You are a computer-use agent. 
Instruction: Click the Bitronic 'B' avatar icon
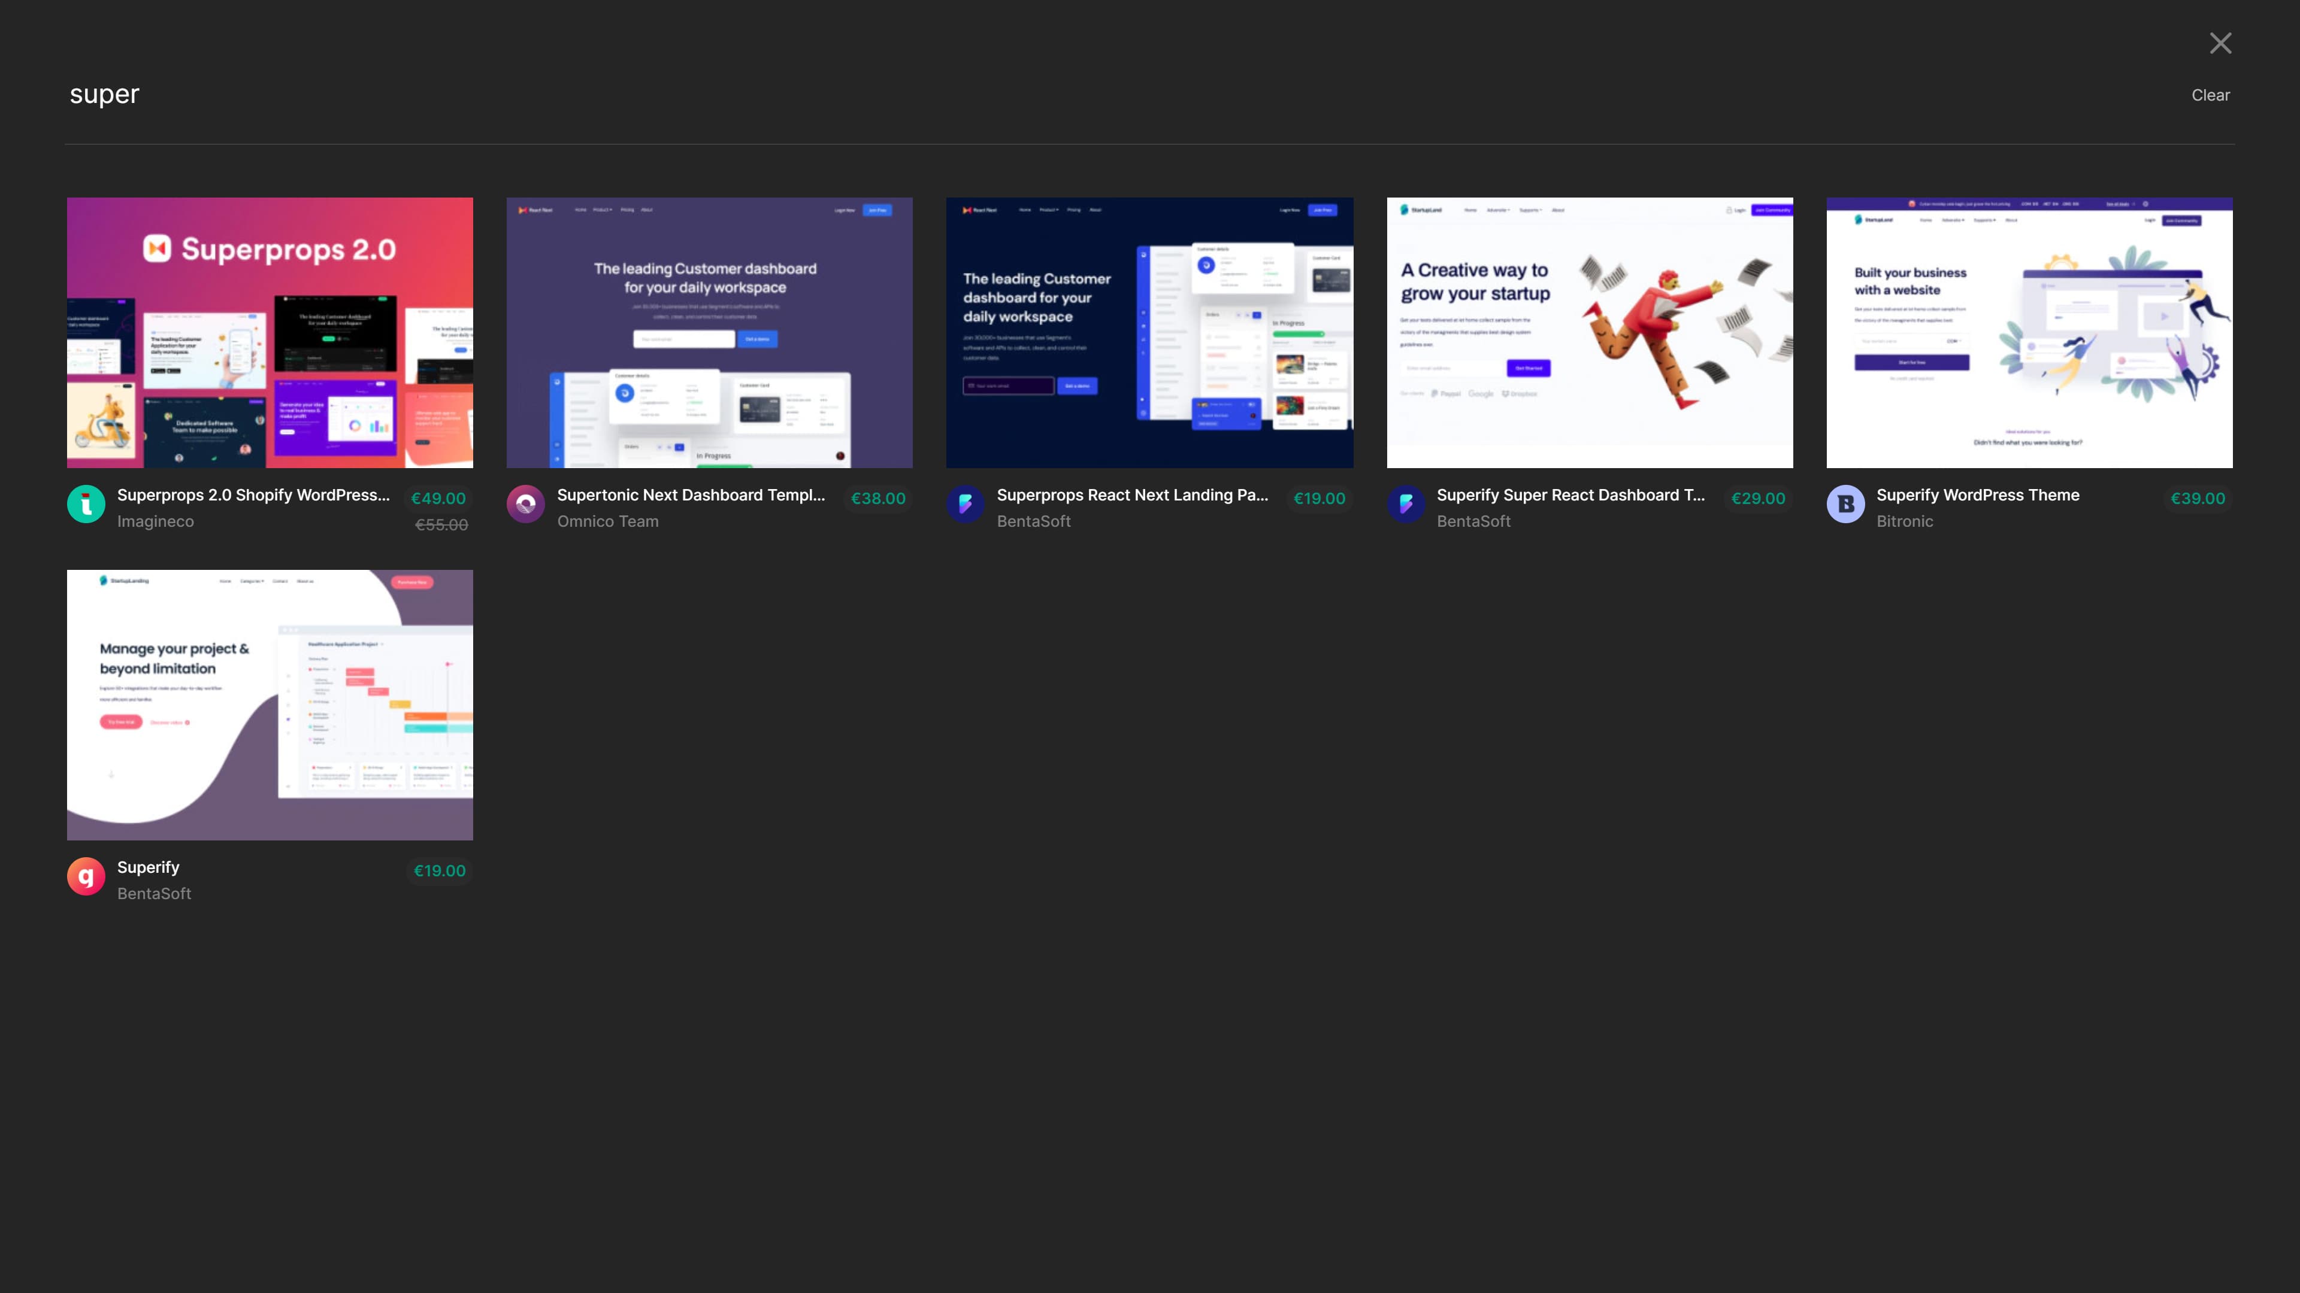(x=1845, y=504)
